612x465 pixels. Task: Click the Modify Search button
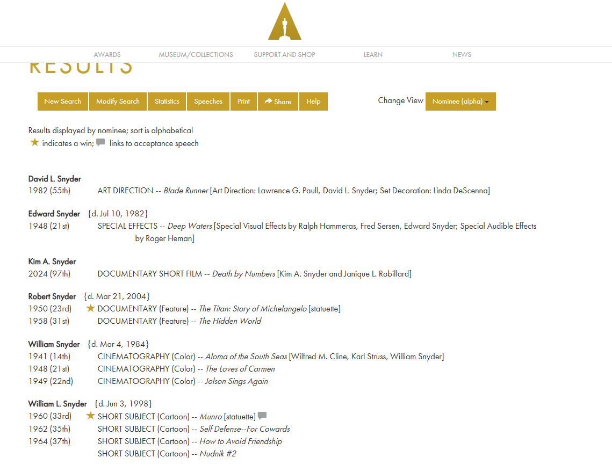(118, 101)
